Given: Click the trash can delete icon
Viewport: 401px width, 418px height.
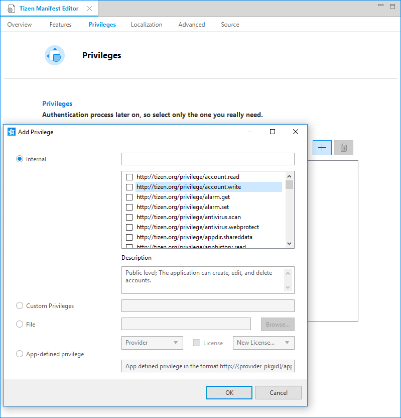Looking at the screenshot, I should tap(344, 148).
